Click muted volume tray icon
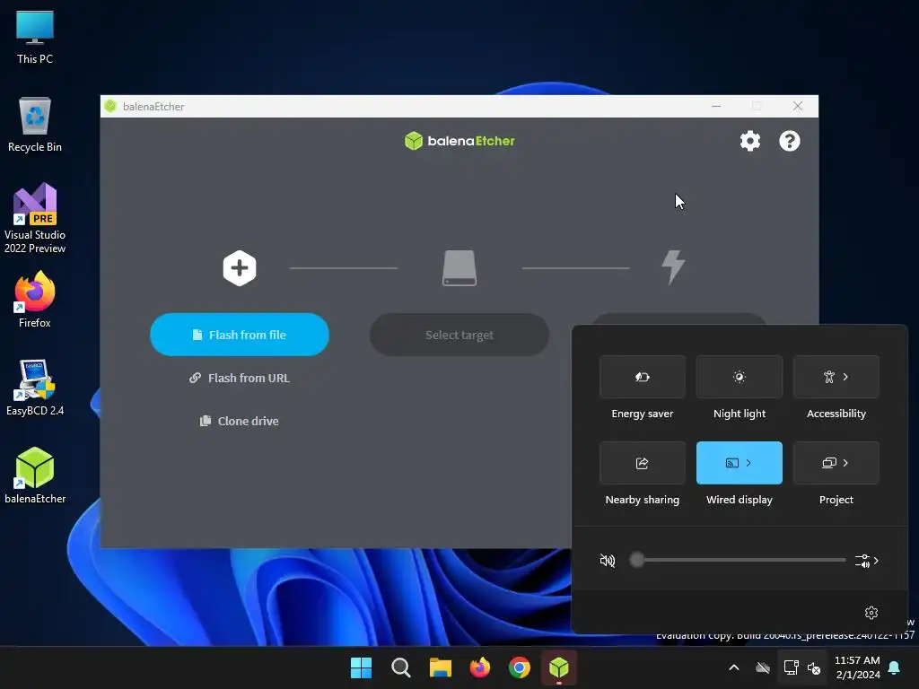Viewport: 919px width, 689px height. (x=814, y=667)
